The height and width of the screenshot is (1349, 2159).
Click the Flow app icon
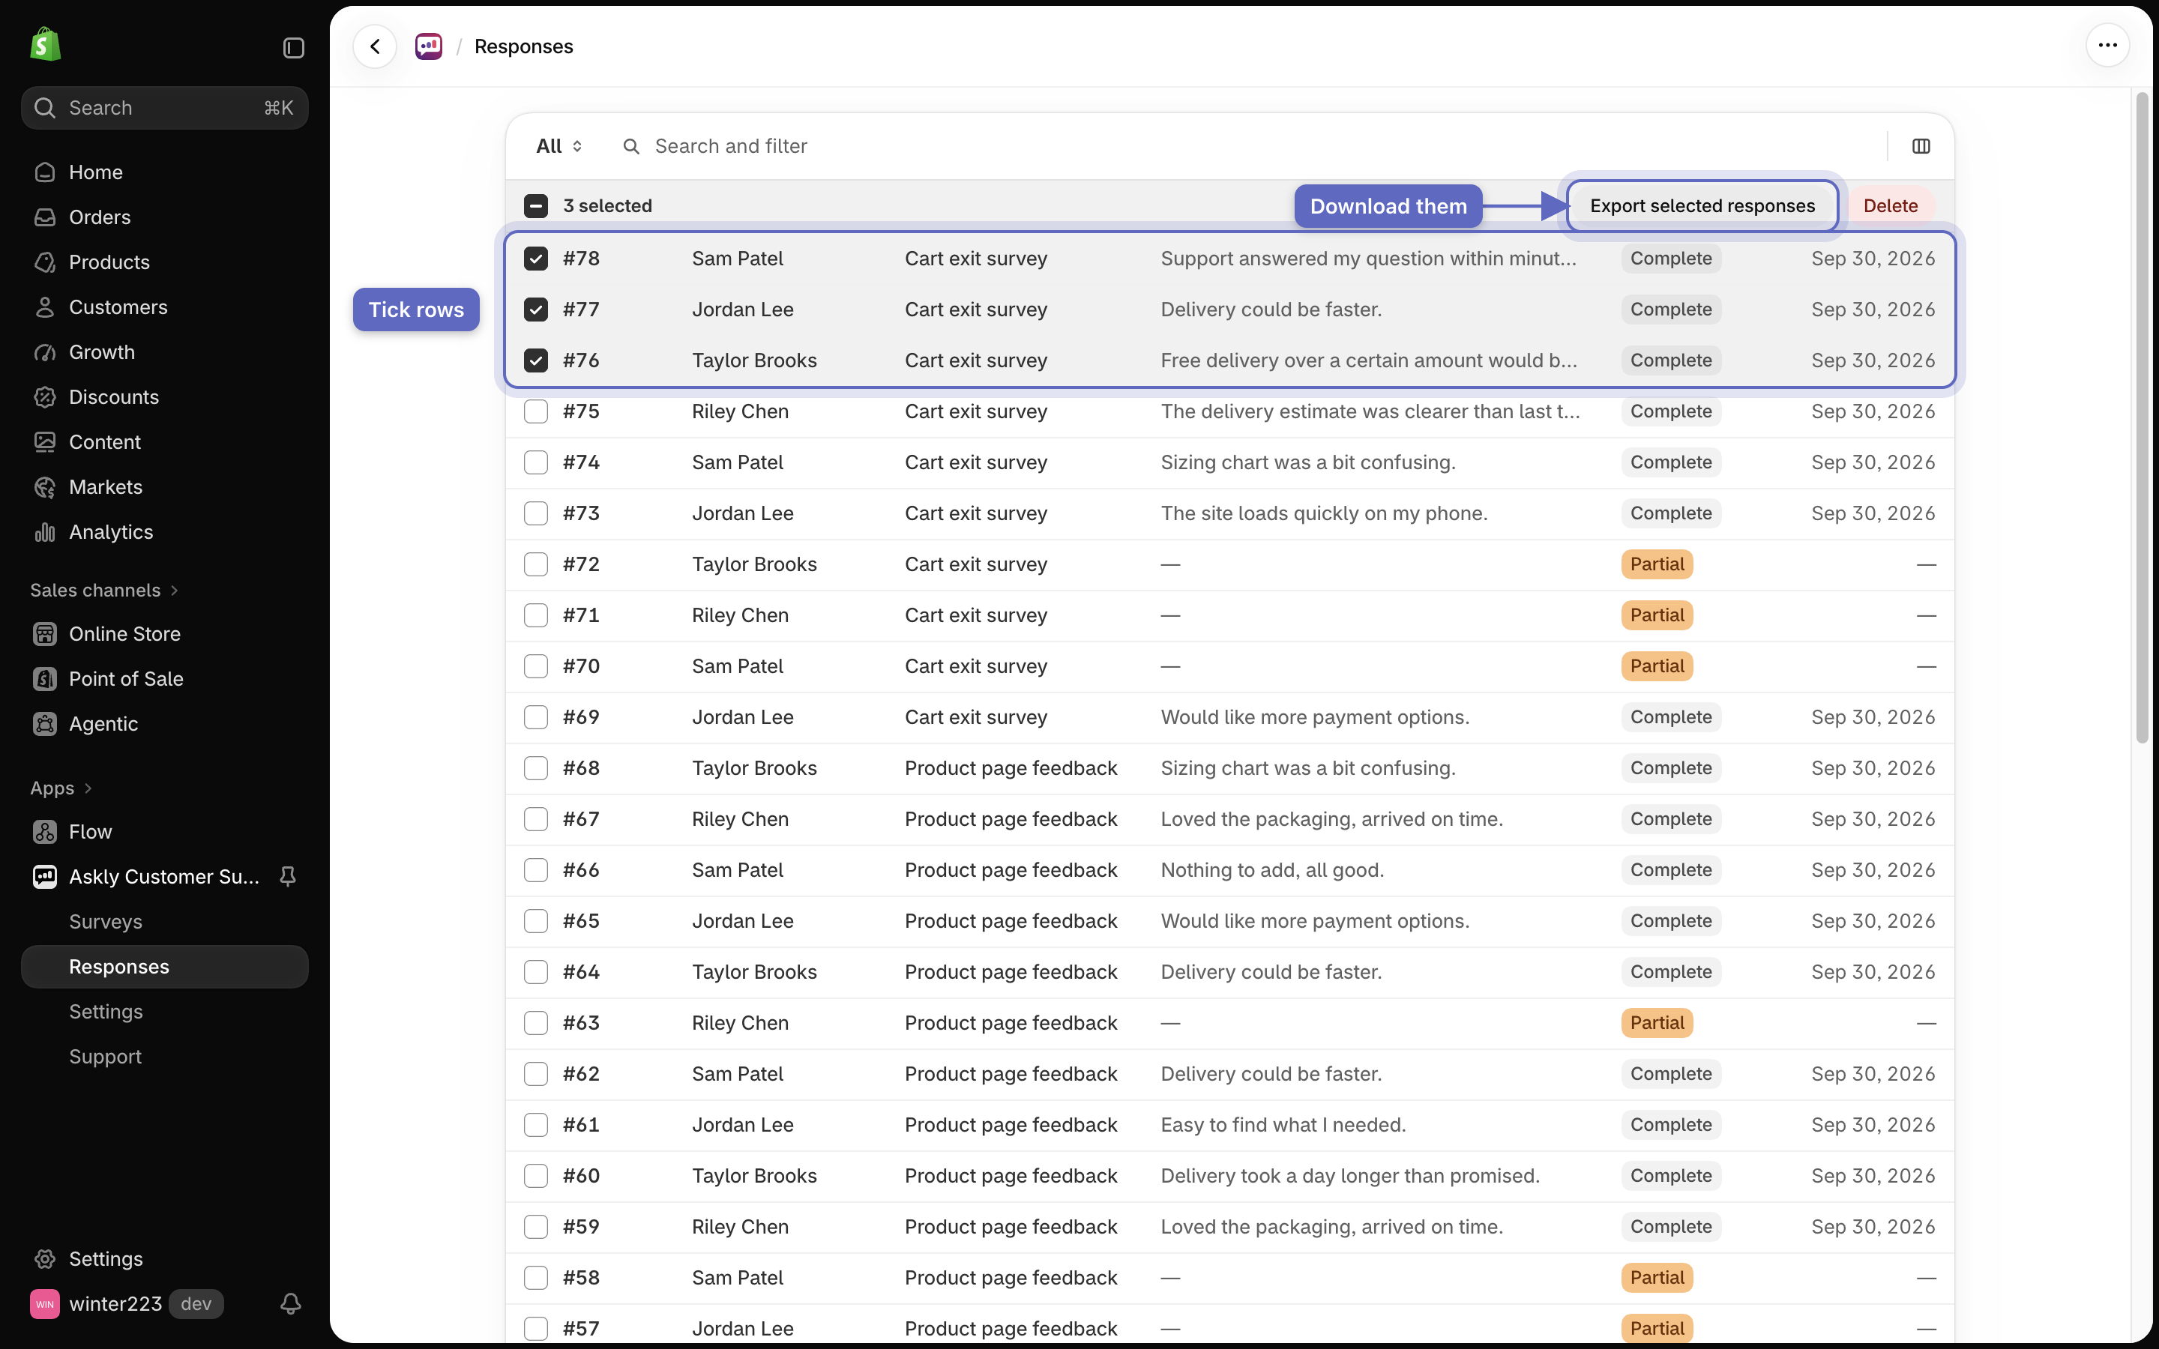(45, 833)
